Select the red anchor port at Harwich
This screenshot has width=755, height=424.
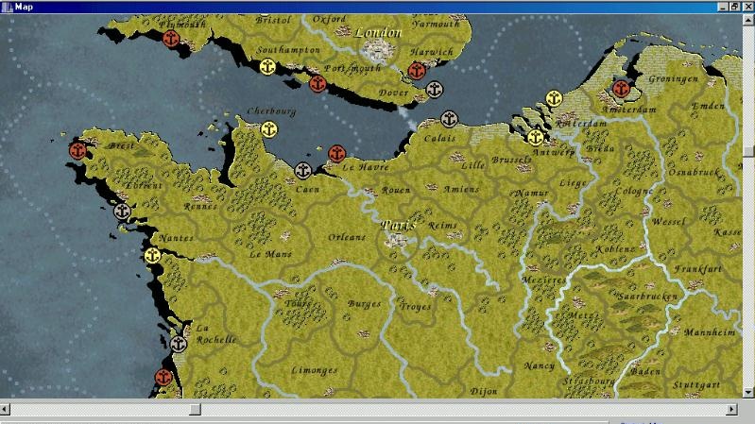(417, 70)
